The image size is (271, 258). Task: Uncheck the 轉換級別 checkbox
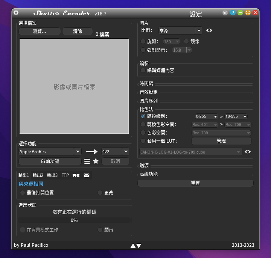[143, 116]
